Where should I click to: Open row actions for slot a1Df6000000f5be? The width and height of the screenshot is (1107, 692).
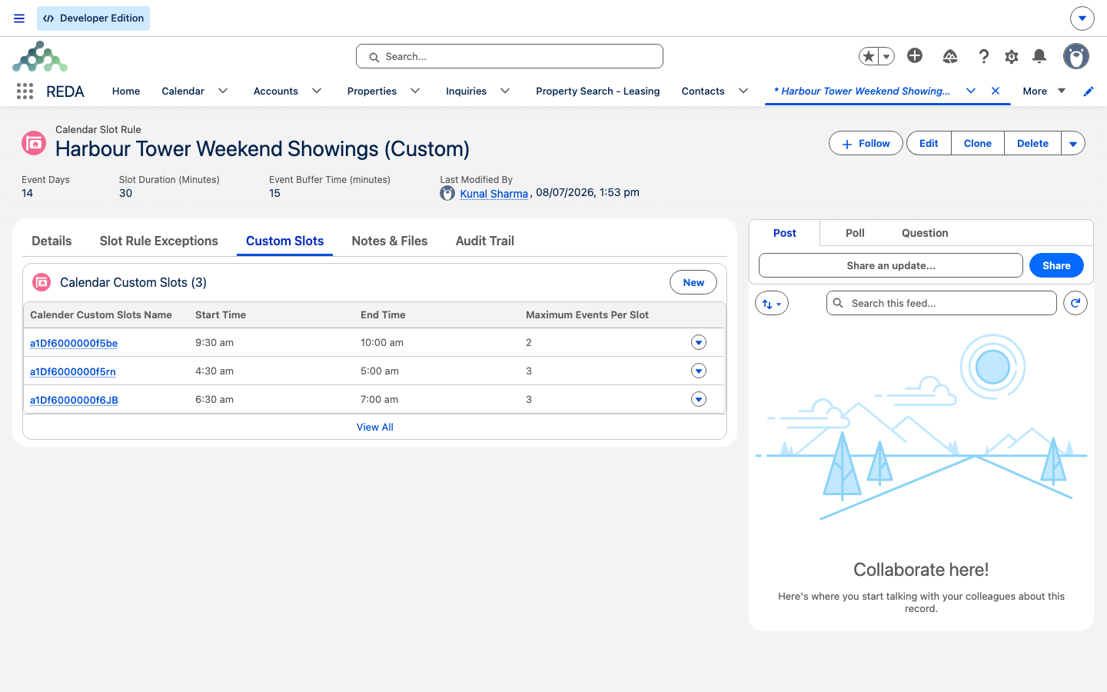[699, 342]
